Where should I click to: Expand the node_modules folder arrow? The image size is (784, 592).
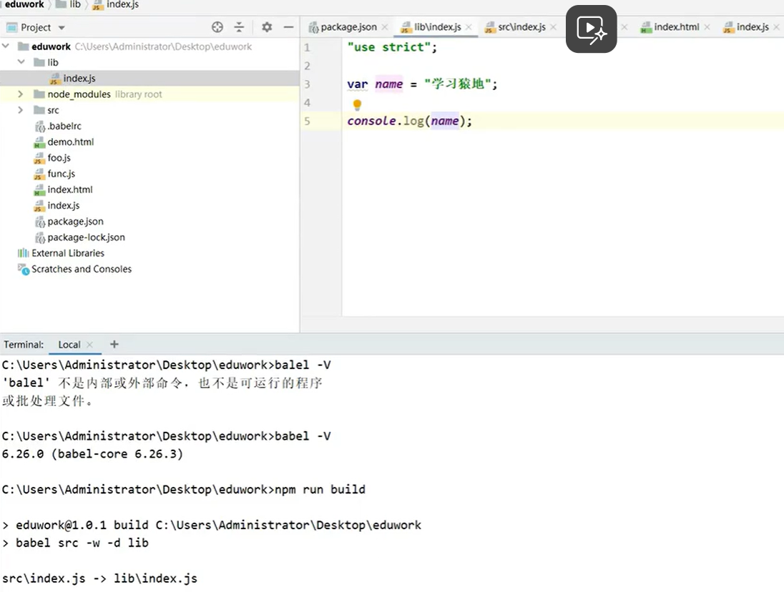(x=21, y=94)
